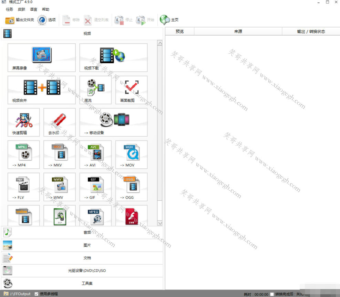Click the video panel scrollbar thumb
The height and width of the screenshot is (297, 340).
(x=160, y=123)
